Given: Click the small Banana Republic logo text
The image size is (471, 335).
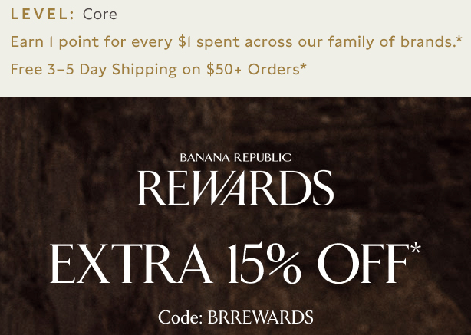Looking at the screenshot, I should click(235, 158).
